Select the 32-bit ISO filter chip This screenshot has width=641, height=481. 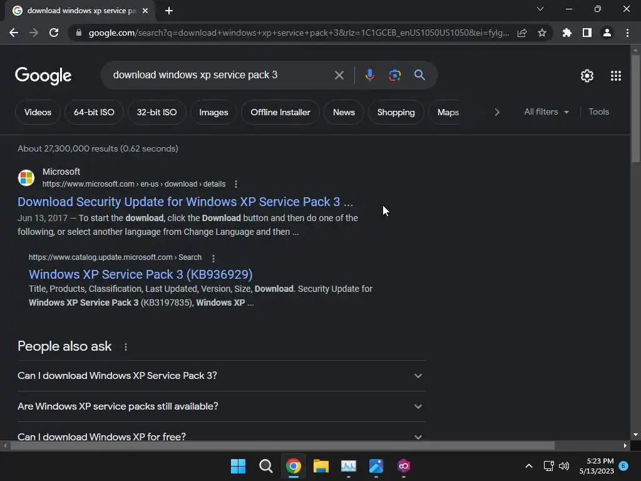pos(157,112)
